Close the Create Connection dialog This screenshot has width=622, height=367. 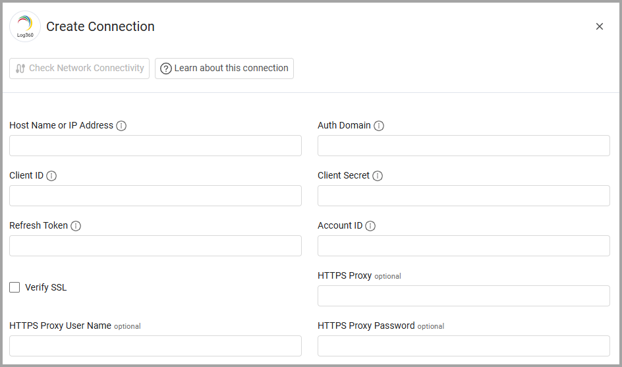(x=600, y=26)
